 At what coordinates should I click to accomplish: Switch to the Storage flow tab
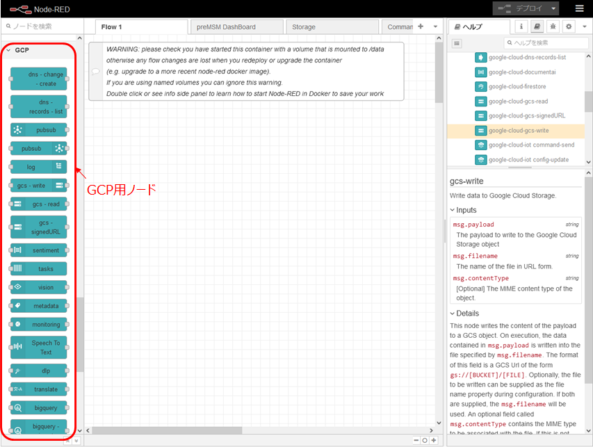332,27
